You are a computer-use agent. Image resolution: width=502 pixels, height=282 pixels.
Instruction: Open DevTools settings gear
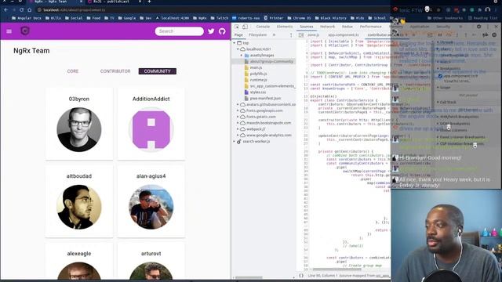tap(479, 27)
